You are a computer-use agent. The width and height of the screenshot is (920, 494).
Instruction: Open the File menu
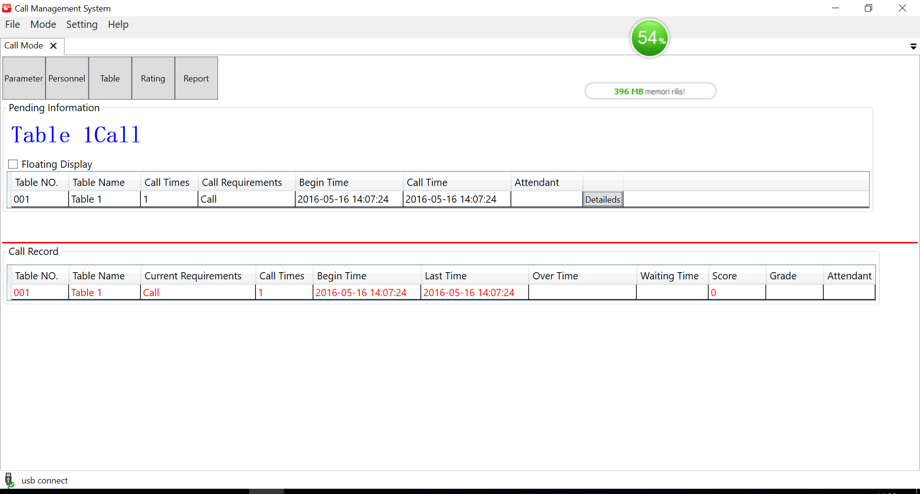[12, 24]
